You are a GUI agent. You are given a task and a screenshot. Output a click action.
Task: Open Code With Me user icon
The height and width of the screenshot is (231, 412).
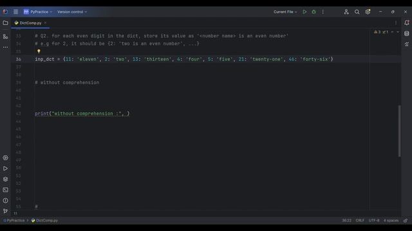point(346,12)
